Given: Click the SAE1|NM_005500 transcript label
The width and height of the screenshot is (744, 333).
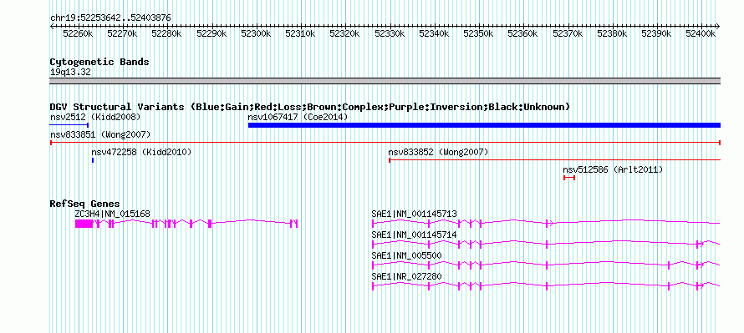Looking at the screenshot, I should 406,255.
